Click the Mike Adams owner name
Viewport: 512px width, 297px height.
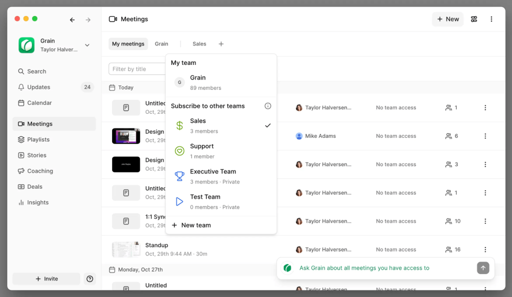tap(320, 136)
